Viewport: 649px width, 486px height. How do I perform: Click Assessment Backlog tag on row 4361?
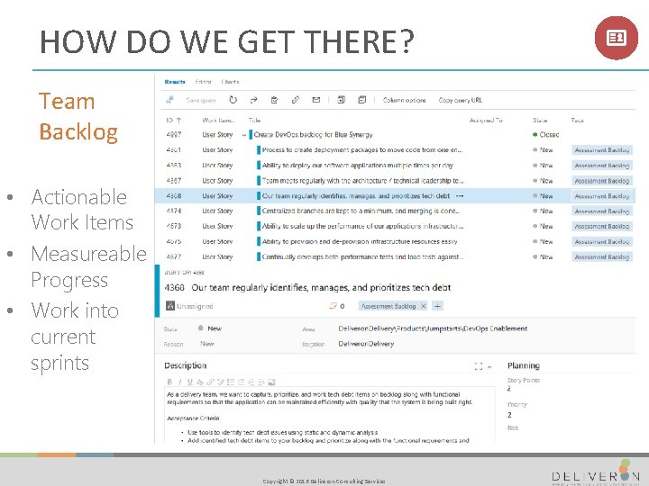pos(602,150)
